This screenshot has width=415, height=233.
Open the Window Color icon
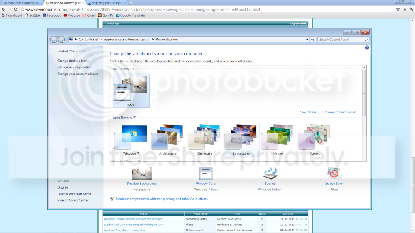pyautogui.click(x=206, y=174)
